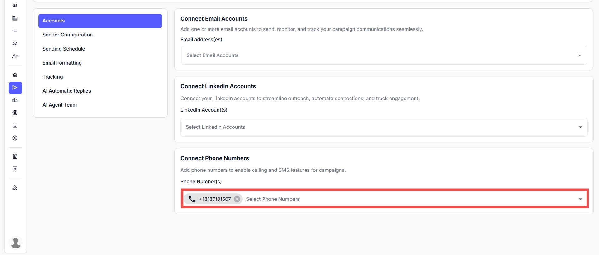Remove phone number +13137101507 chip
Viewport: 599px width, 255px height.
coord(237,199)
